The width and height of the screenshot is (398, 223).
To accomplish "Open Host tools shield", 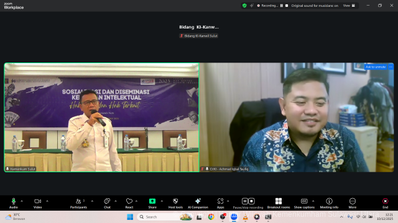I will [x=175, y=203].
